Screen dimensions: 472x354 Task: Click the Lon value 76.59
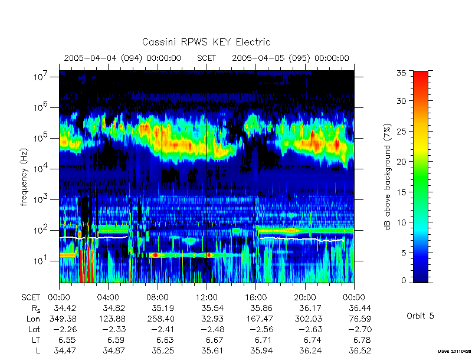(x=360, y=319)
